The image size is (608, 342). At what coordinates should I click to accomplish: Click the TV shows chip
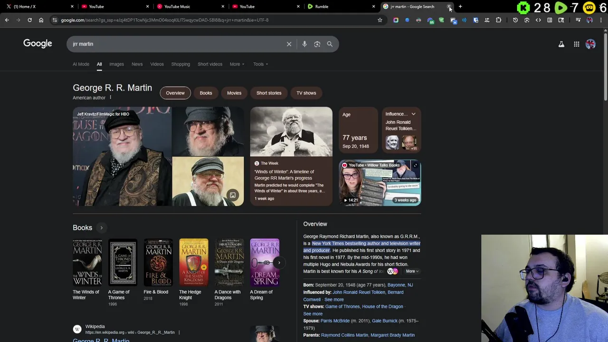click(x=306, y=93)
